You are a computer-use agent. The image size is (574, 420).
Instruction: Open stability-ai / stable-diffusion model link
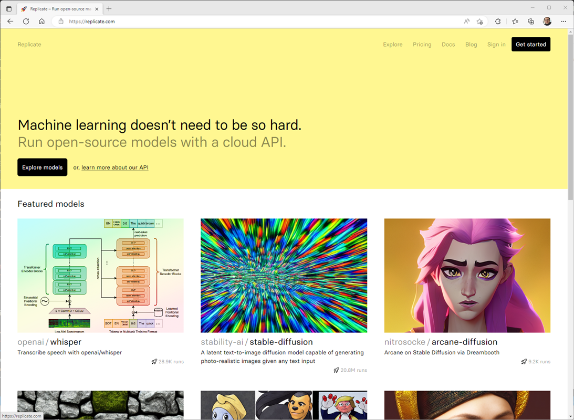click(257, 342)
